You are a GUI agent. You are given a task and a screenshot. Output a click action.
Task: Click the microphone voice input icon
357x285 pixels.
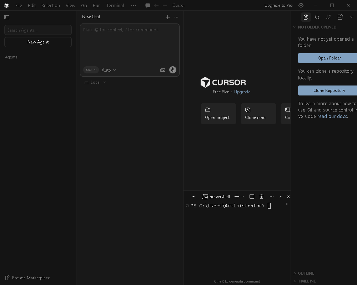tap(172, 70)
